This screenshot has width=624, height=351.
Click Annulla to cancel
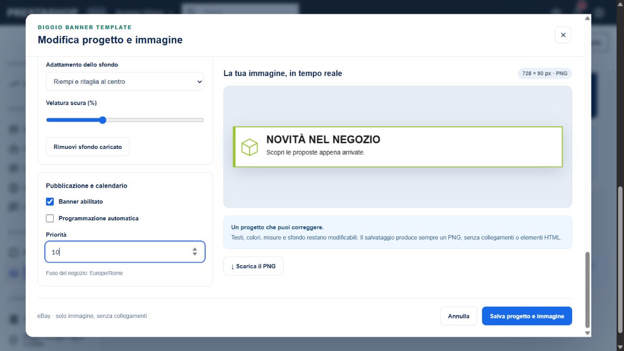pyautogui.click(x=459, y=316)
